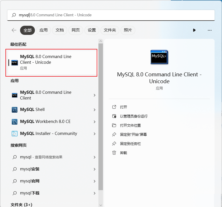Switch to the 文件夹 filter tab
The image size is (222, 207).
[110, 30]
